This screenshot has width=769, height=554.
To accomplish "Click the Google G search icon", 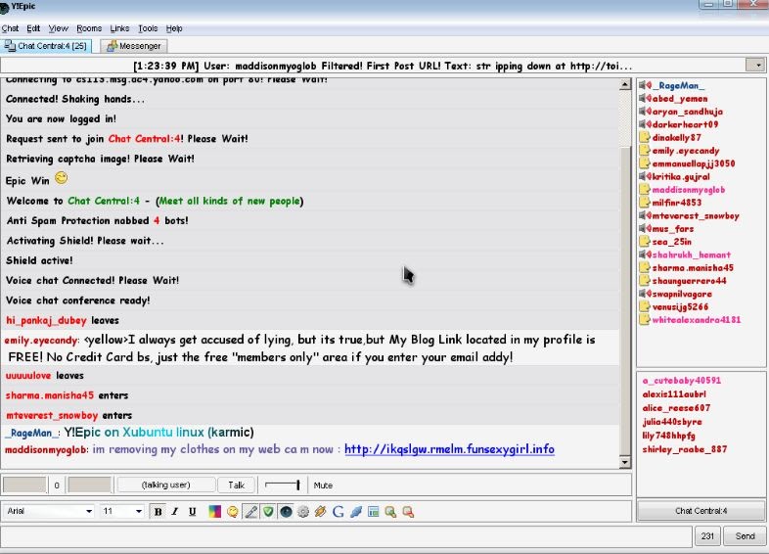I will coord(338,512).
